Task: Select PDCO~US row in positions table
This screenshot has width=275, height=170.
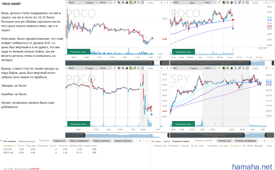Action: pos(50,152)
